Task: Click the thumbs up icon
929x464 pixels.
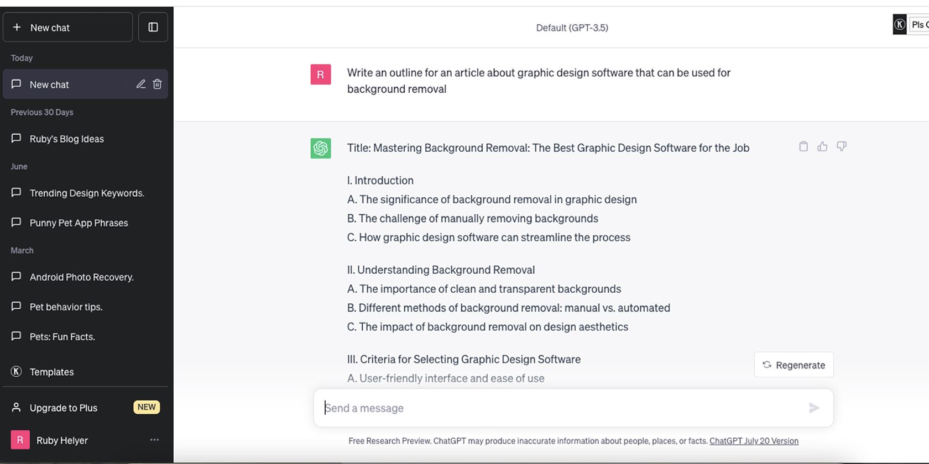Action: pos(822,146)
